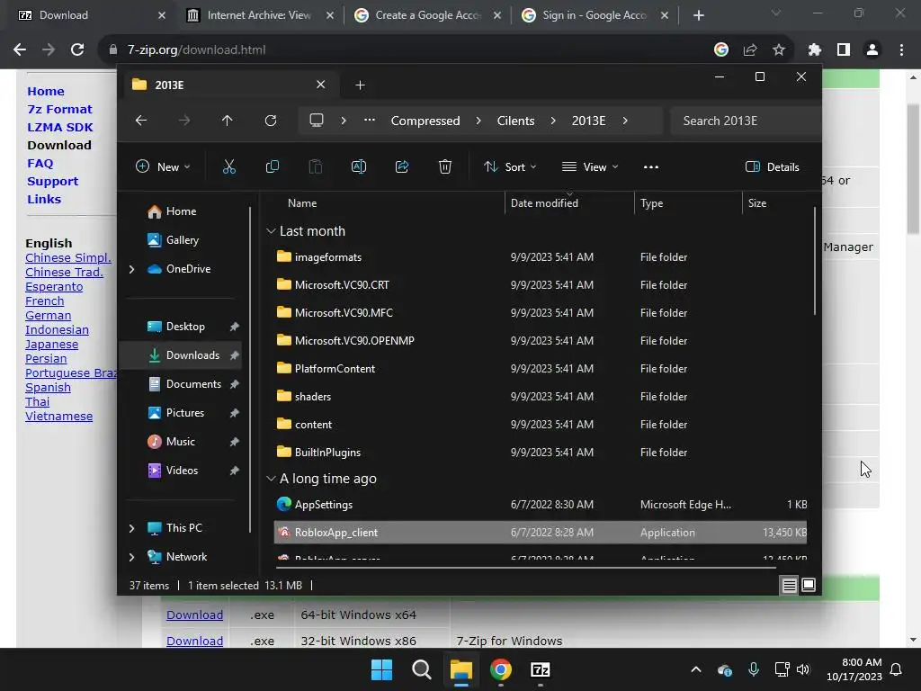Click the Chrome reload page button

(x=77, y=50)
